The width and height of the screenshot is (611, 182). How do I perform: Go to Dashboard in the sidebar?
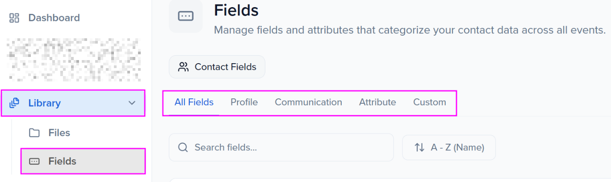54,18
